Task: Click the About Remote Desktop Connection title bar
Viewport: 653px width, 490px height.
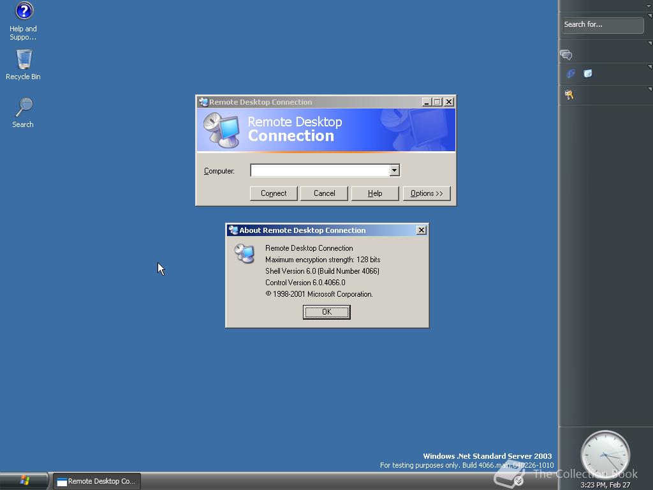Action: pyautogui.click(x=327, y=230)
